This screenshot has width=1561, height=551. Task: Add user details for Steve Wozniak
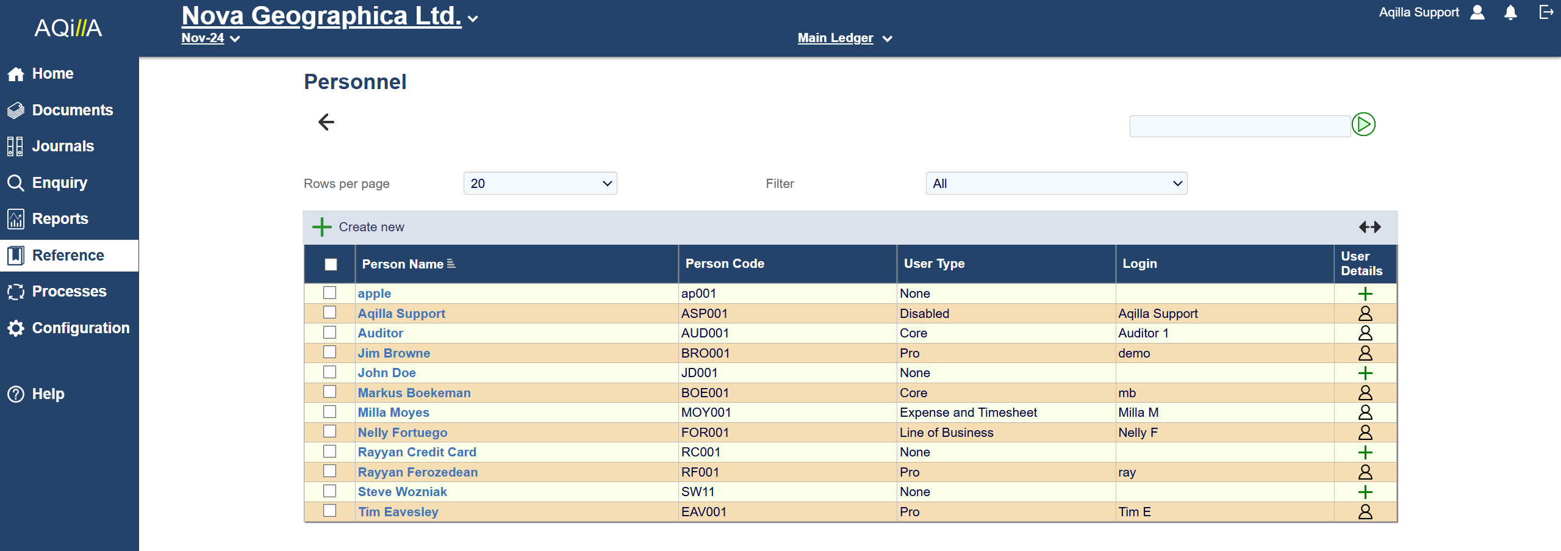(1365, 492)
